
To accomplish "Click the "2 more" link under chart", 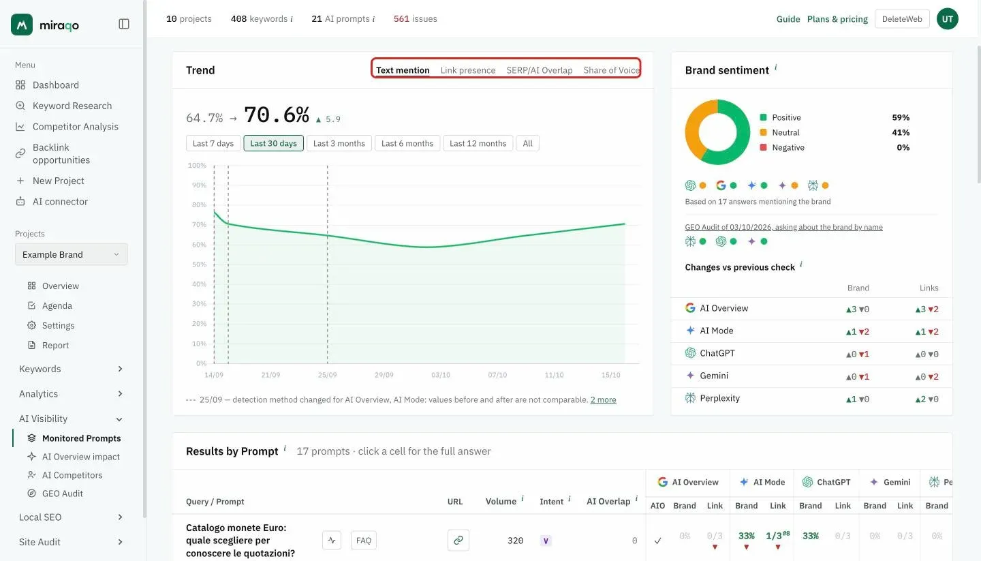I will (603, 400).
